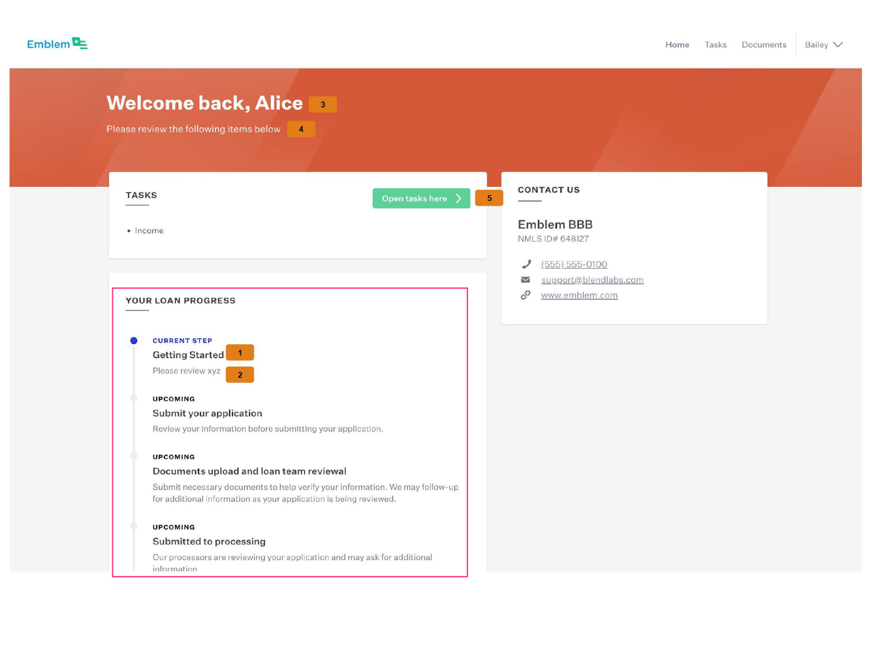Click the CURRENT STEP label
892x669 pixels.
[x=182, y=341]
